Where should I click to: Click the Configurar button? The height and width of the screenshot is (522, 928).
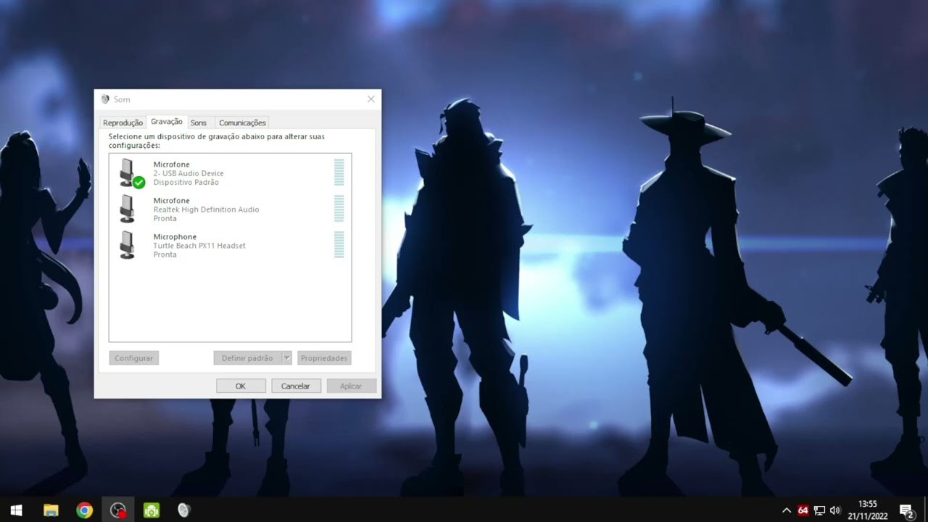pyautogui.click(x=133, y=358)
